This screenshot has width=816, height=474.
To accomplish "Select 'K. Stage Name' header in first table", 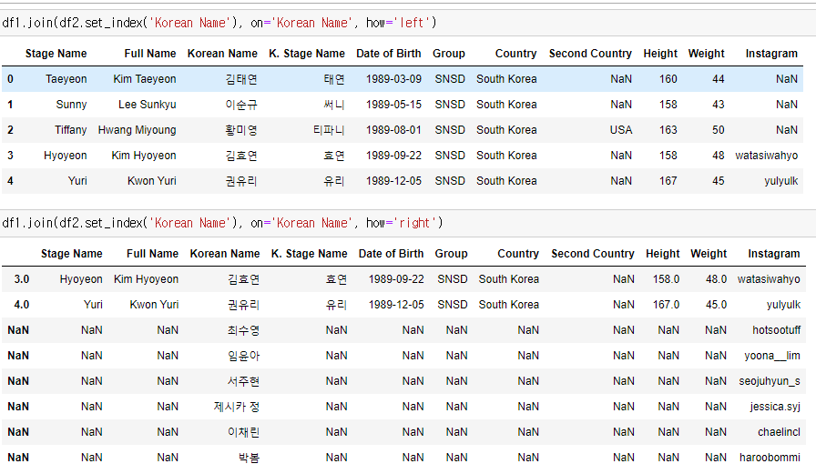I will (307, 54).
